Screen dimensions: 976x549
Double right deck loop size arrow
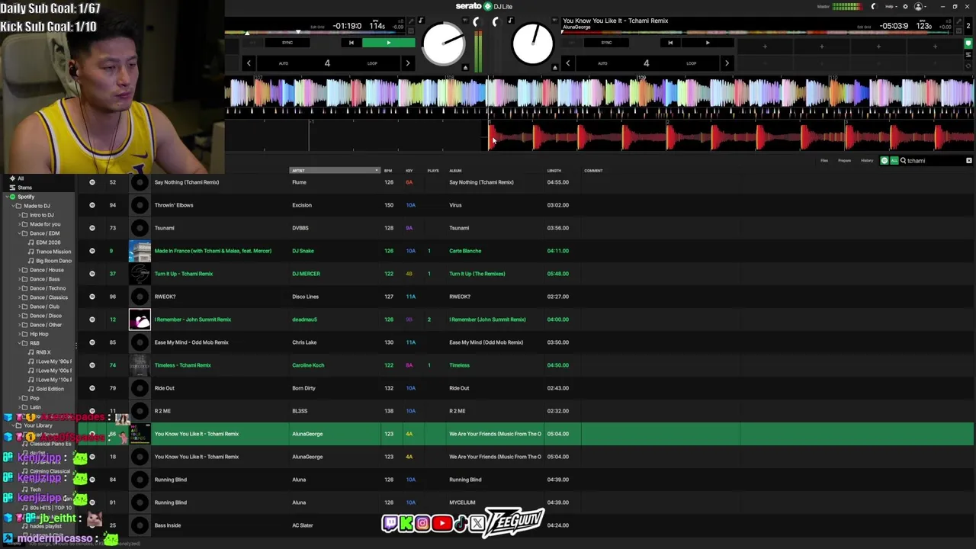coord(727,63)
